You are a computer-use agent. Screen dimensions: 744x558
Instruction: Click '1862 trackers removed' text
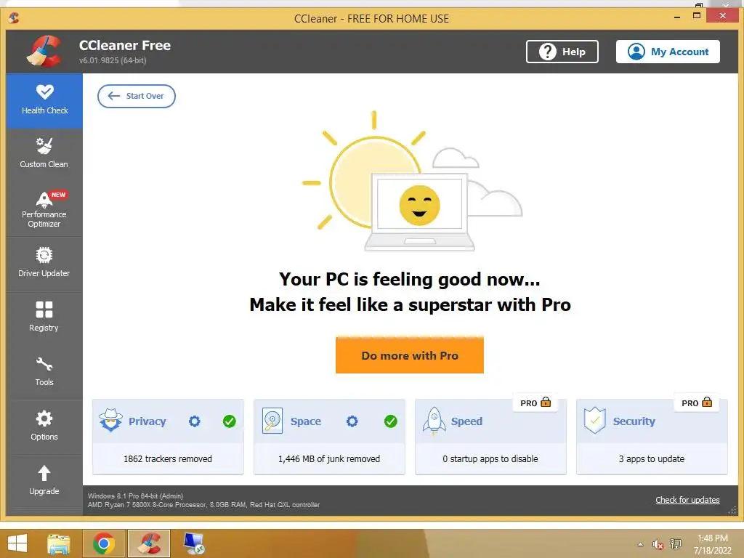pyautogui.click(x=168, y=459)
